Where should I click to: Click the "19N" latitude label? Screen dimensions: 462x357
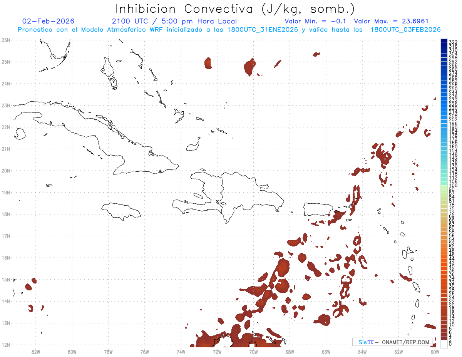pyautogui.click(x=5, y=192)
